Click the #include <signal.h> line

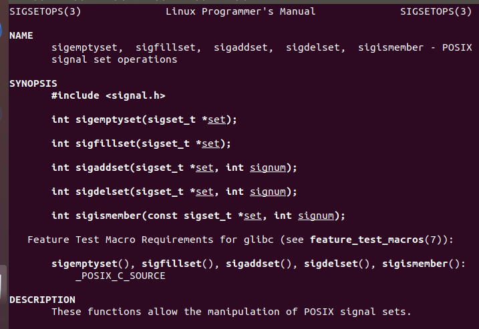coord(108,96)
